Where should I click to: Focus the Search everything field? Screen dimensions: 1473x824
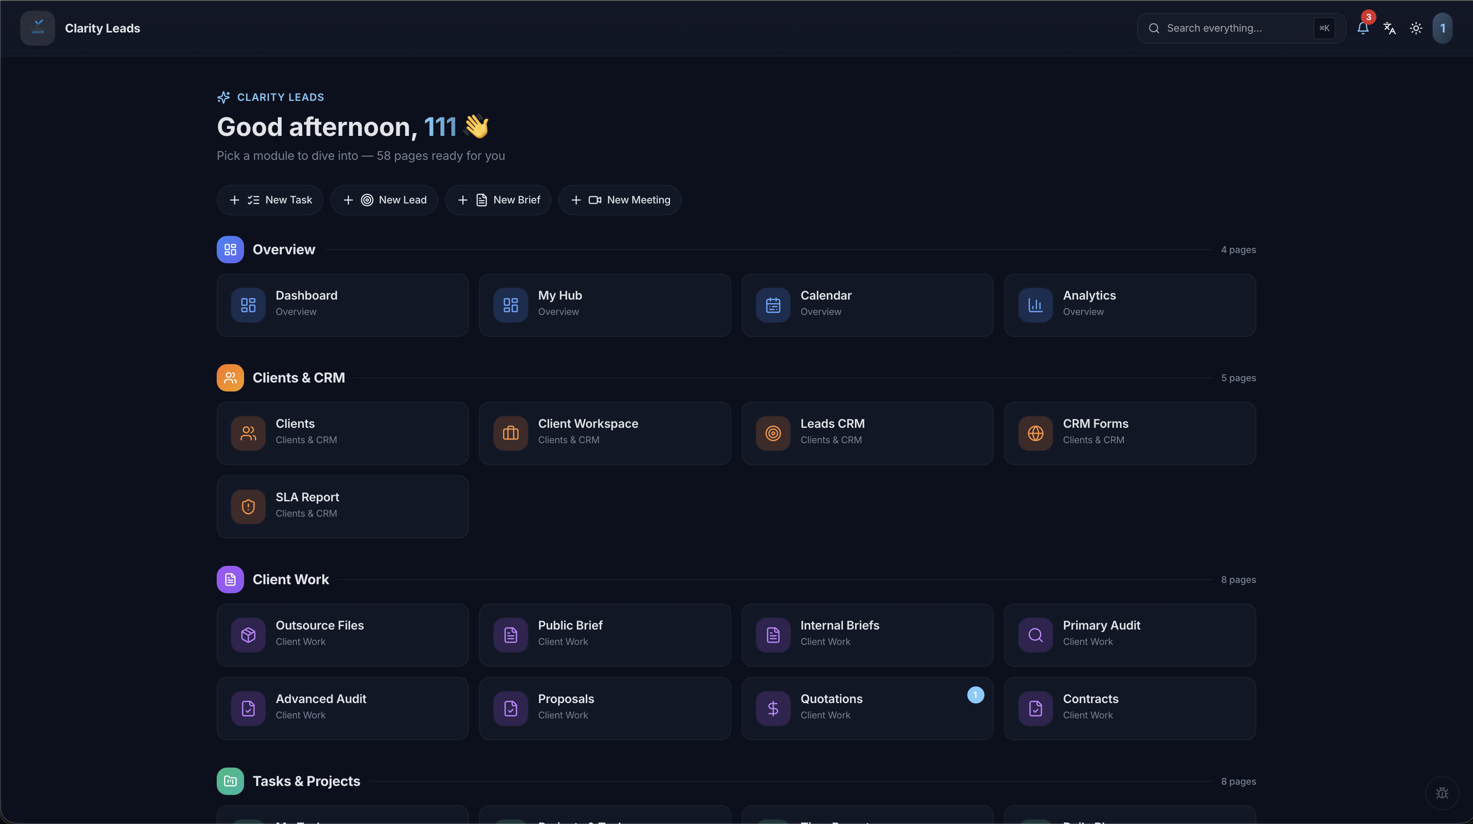coord(1241,28)
